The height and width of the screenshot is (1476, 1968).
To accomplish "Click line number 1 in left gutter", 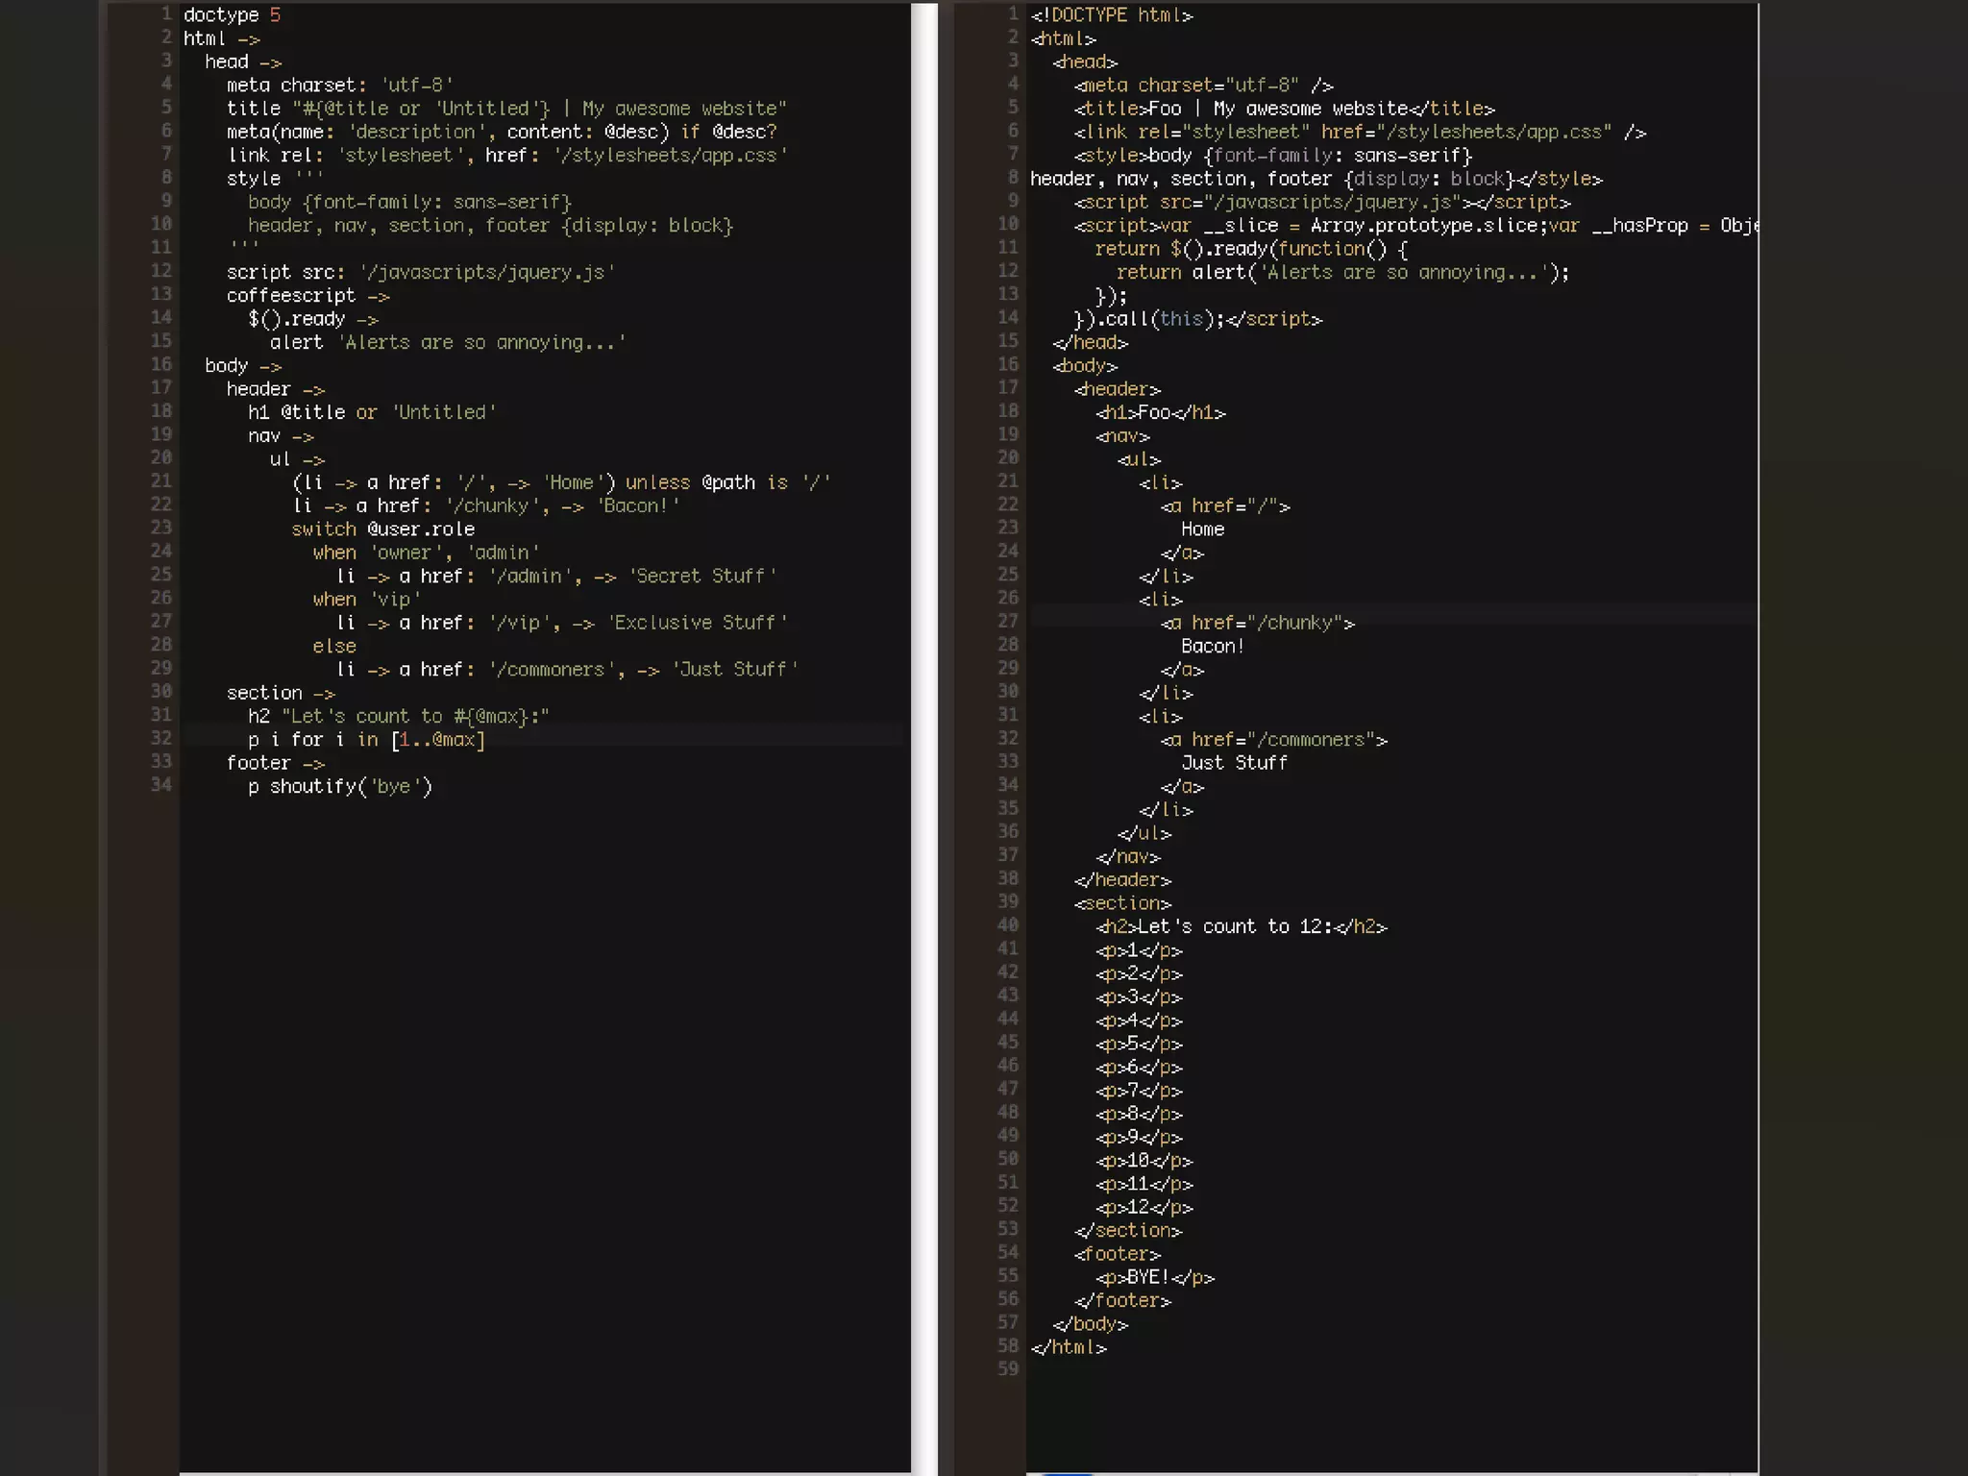I will click(x=165, y=14).
